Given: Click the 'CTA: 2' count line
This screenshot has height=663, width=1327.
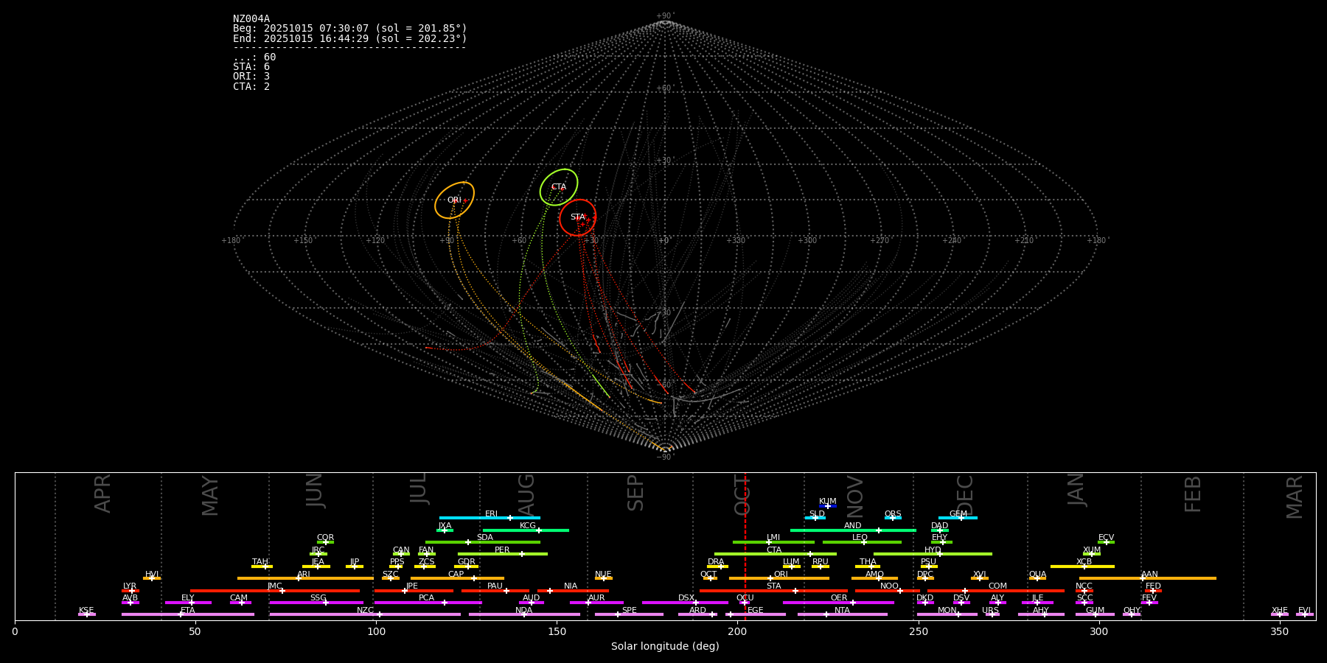Looking at the screenshot, I should [251, 87].
